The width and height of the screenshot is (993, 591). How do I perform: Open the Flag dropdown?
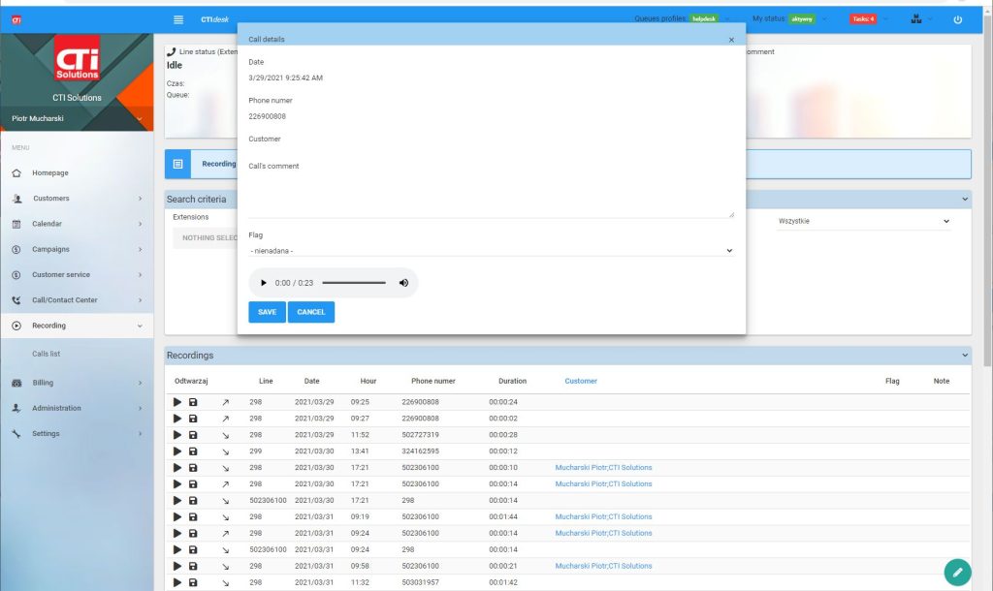click(491, 250)
